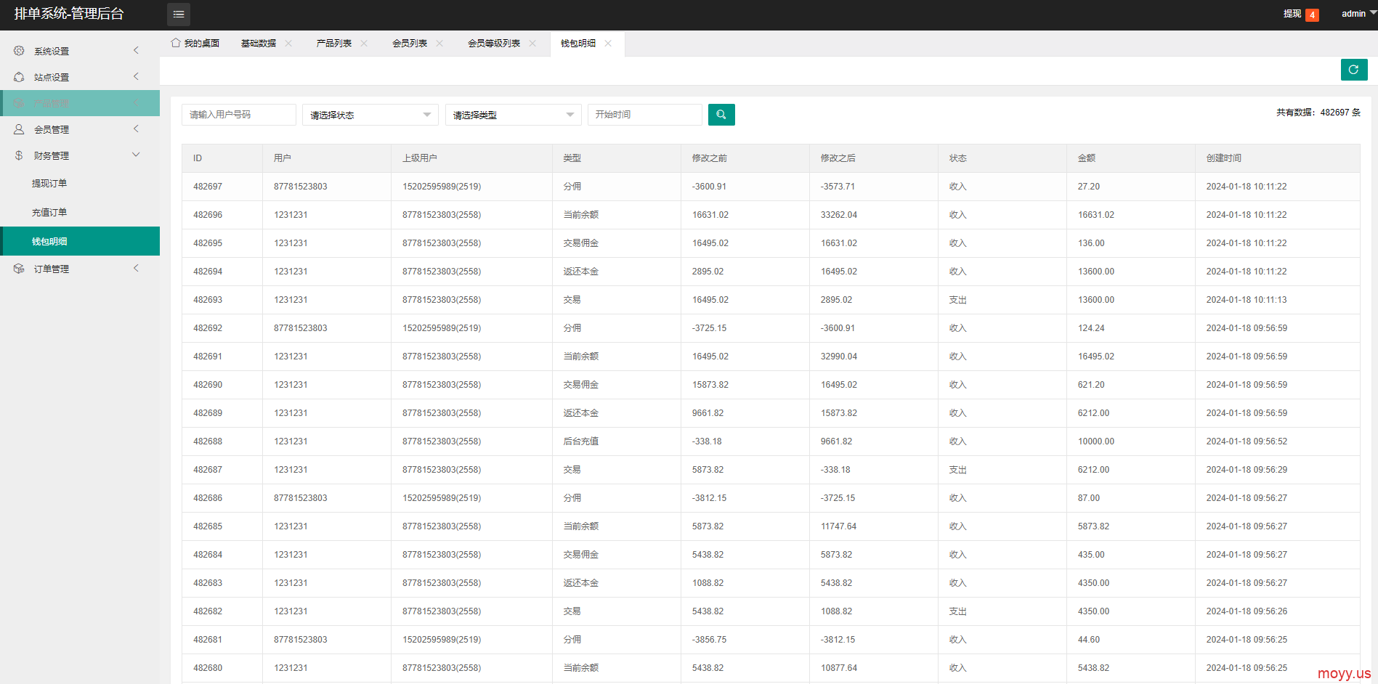Screen dimensions: 1378x684
Task: Close the 基础数据 tab
Action: pyautogui.click(x=288, y=44)
